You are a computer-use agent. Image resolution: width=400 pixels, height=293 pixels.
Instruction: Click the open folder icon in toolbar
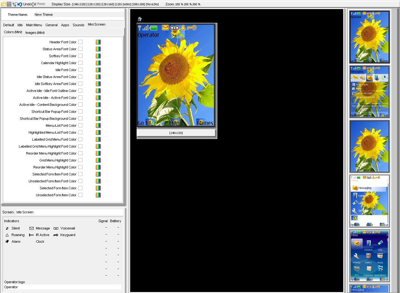pyautogui.click(x=3, y=4)
